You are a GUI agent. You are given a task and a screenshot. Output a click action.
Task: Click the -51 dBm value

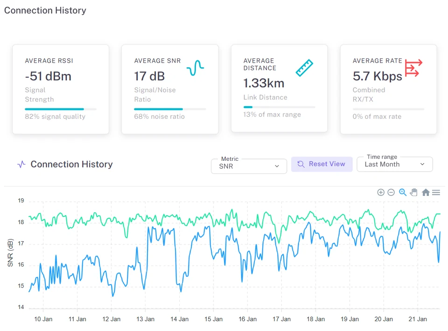click(48, 76)
